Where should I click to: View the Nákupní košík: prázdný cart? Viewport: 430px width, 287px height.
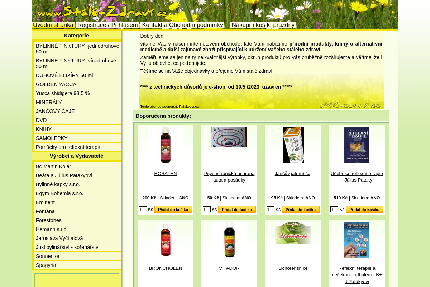[x=263, y=25]
